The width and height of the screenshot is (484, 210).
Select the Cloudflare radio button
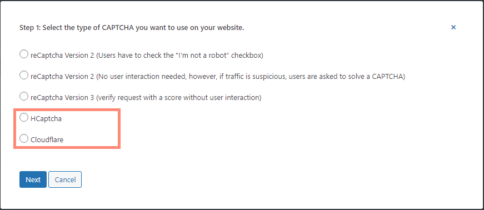pyautogui.click(x=24, y=139)
